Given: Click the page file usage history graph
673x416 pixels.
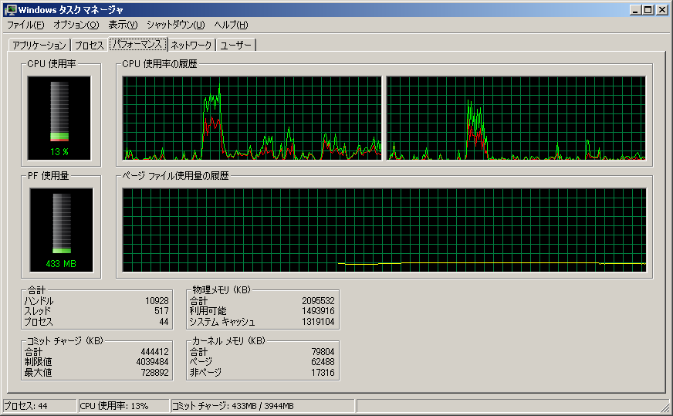Looking at the screenshot, I should pyautogui.click(x=384, y=230).
